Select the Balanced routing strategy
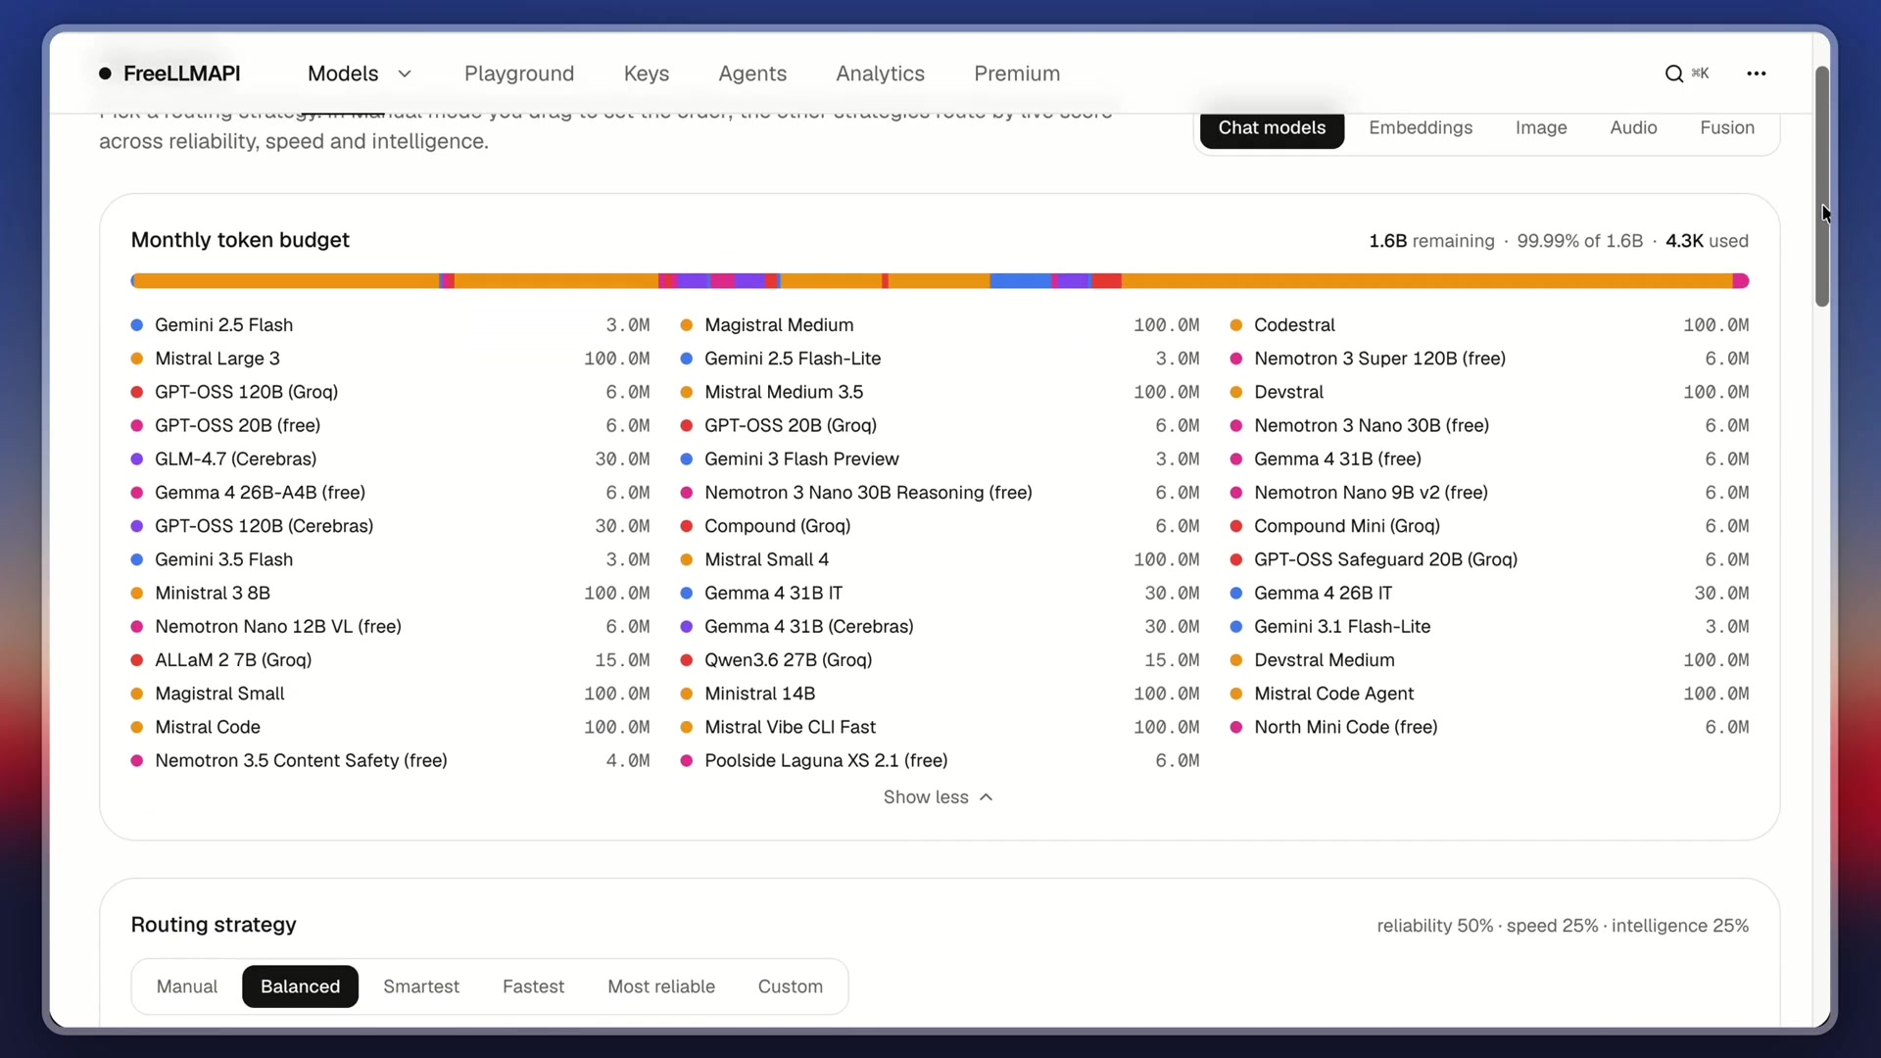 point(300,986)
